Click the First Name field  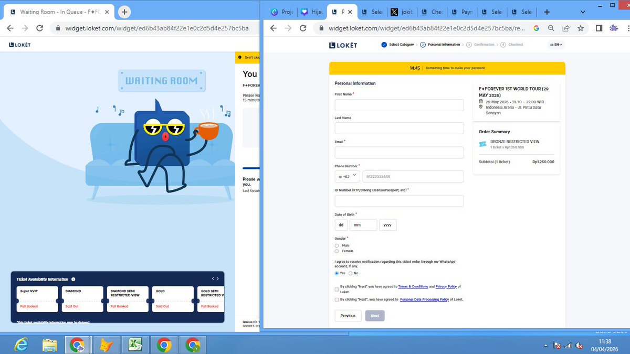click(400, 105)
